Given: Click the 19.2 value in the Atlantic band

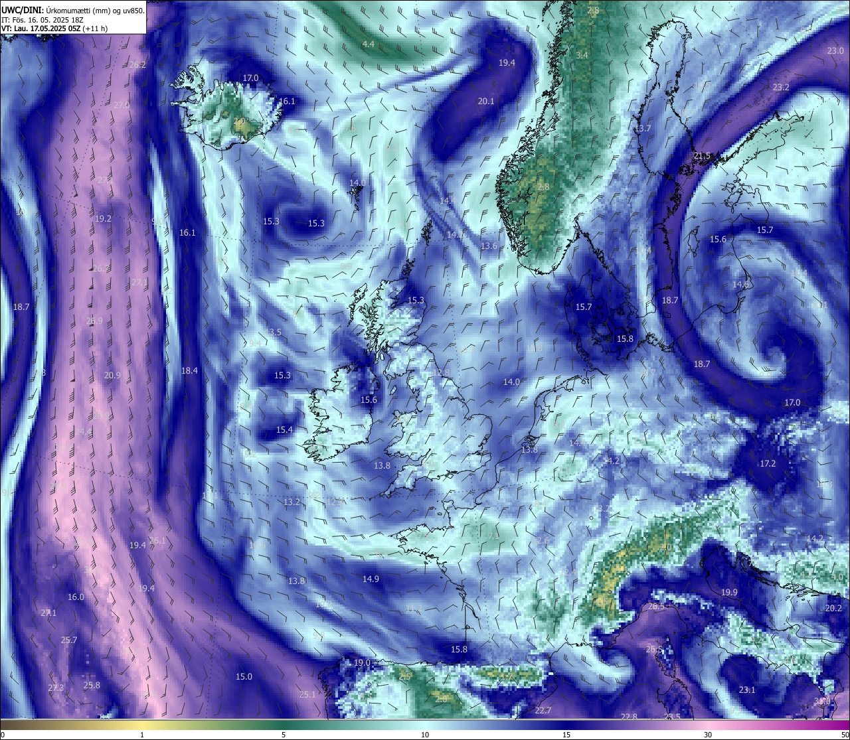Looking at the screenshot, I should click(103, 218).
